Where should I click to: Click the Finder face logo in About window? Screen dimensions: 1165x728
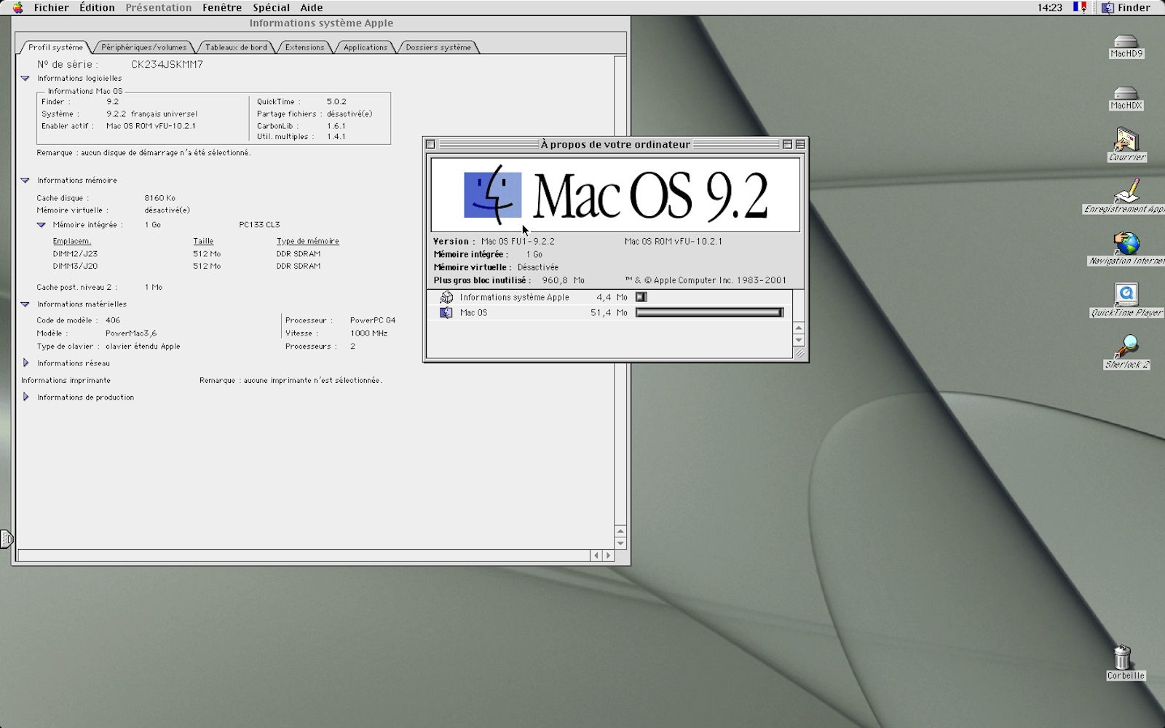coord(493,194)
